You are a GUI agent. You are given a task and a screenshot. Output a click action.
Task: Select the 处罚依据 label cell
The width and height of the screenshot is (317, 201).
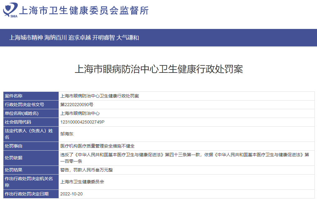[x=31, y=158]
